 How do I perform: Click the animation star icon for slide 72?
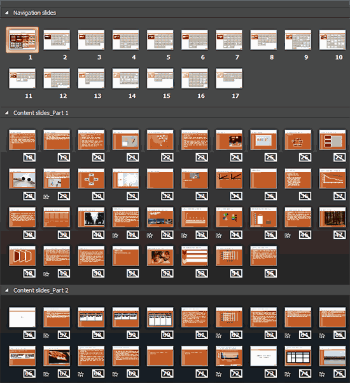pyautogui.click(x=219, y=374)
